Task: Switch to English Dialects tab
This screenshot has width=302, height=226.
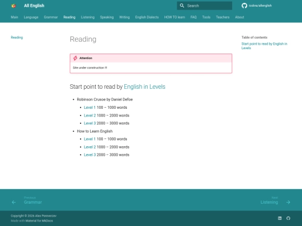Action: pyautogui.click(x=147, y=17)
